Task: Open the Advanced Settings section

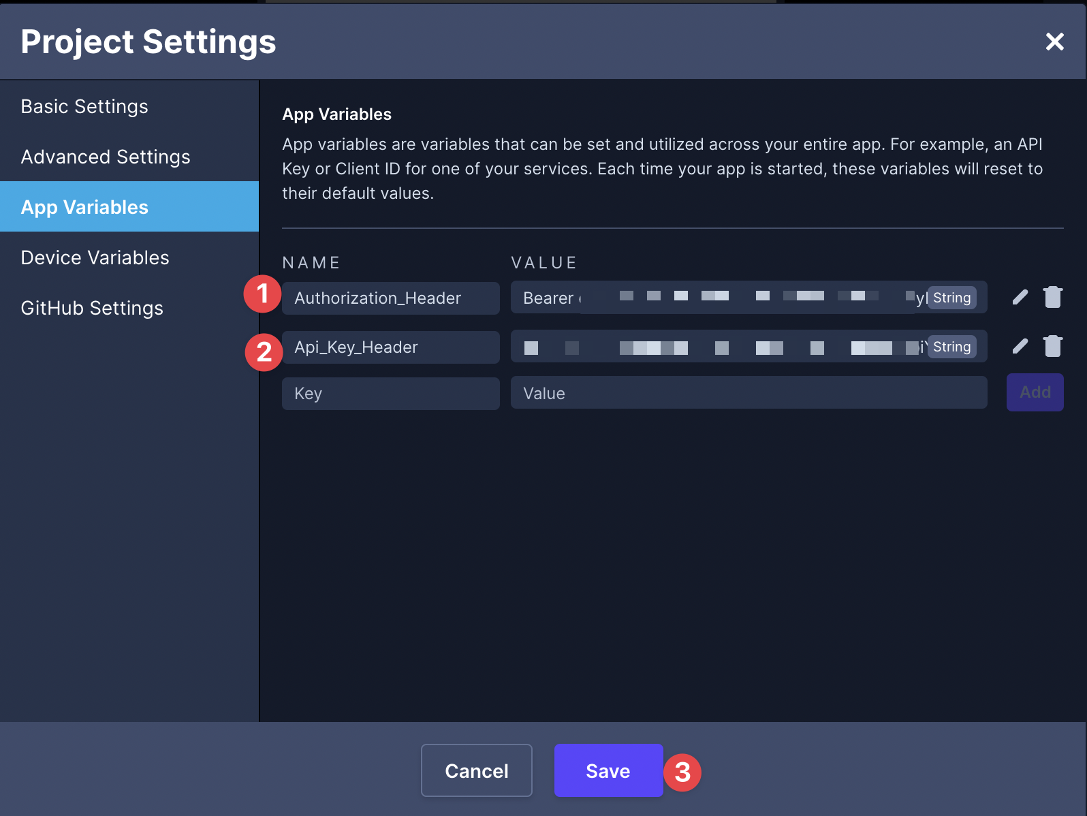Action: (x=129, y=157)
